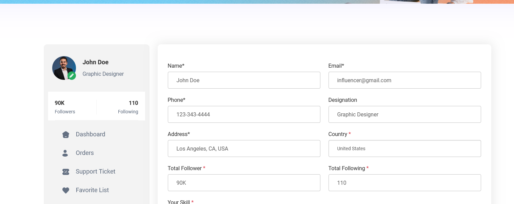This screenshot has width=514, height=204.
Task: Click the Total Following field
Action: coord(404,183)
